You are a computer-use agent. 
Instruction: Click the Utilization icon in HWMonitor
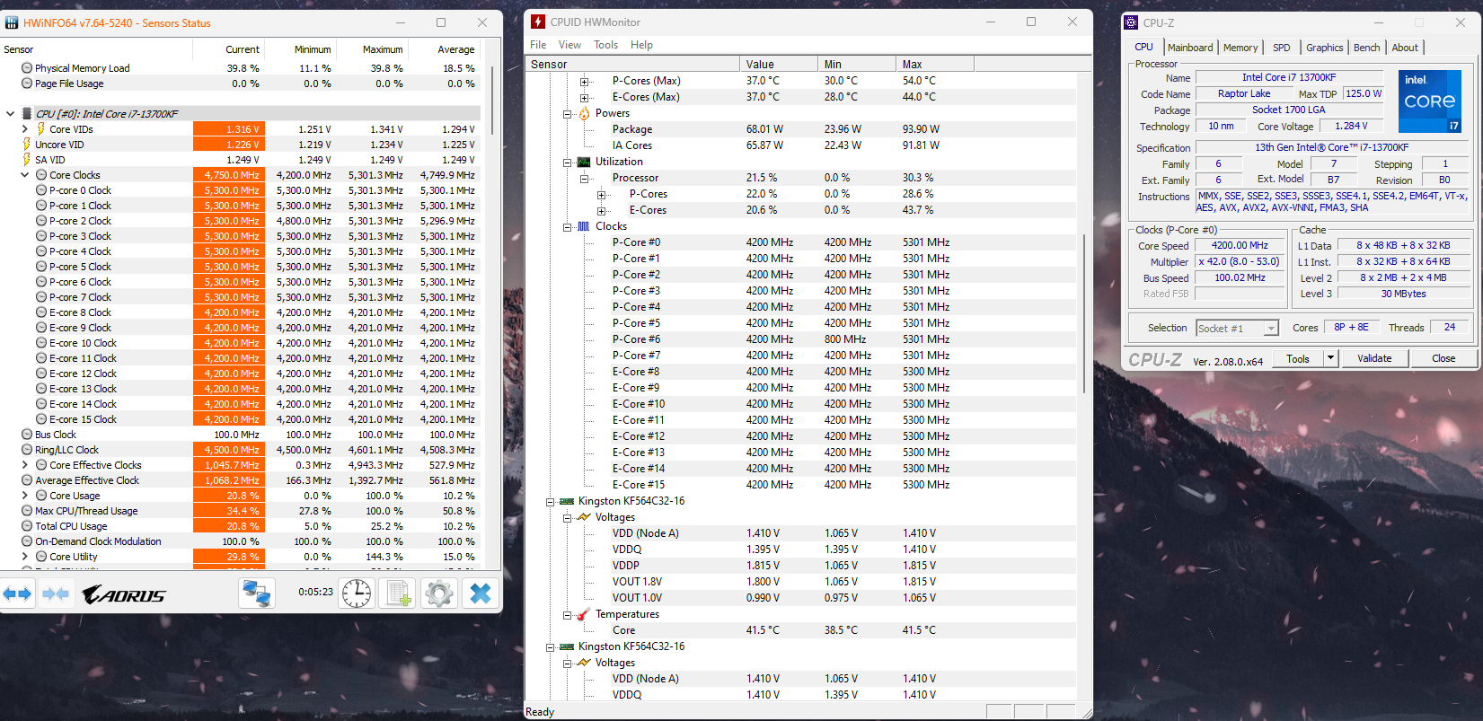tap(584, 162)
